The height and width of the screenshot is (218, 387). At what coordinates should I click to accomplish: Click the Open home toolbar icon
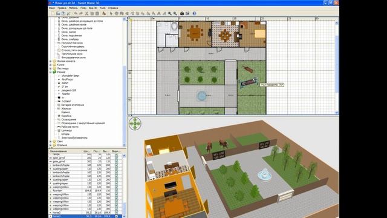(58, 13)
